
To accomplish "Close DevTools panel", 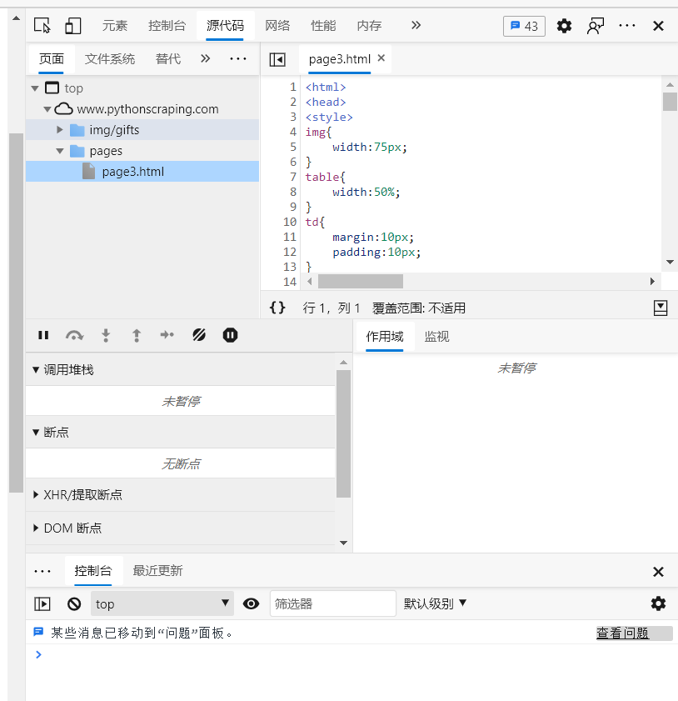I will coord(658,26).
